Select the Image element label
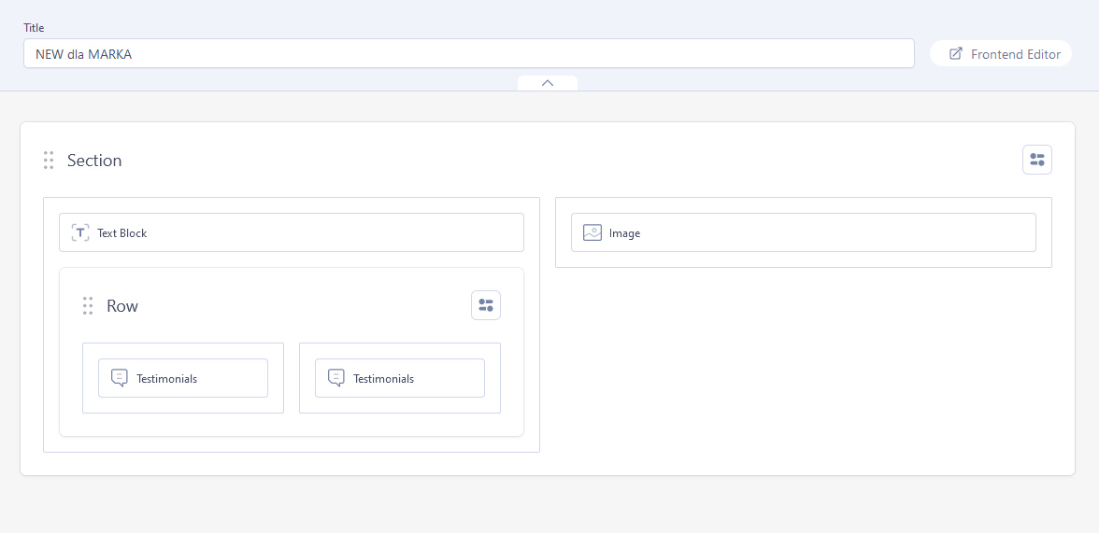1099x533 pixels. [624, 233]
